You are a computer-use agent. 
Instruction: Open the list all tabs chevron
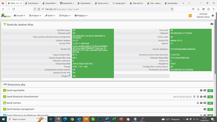point(189,3)
